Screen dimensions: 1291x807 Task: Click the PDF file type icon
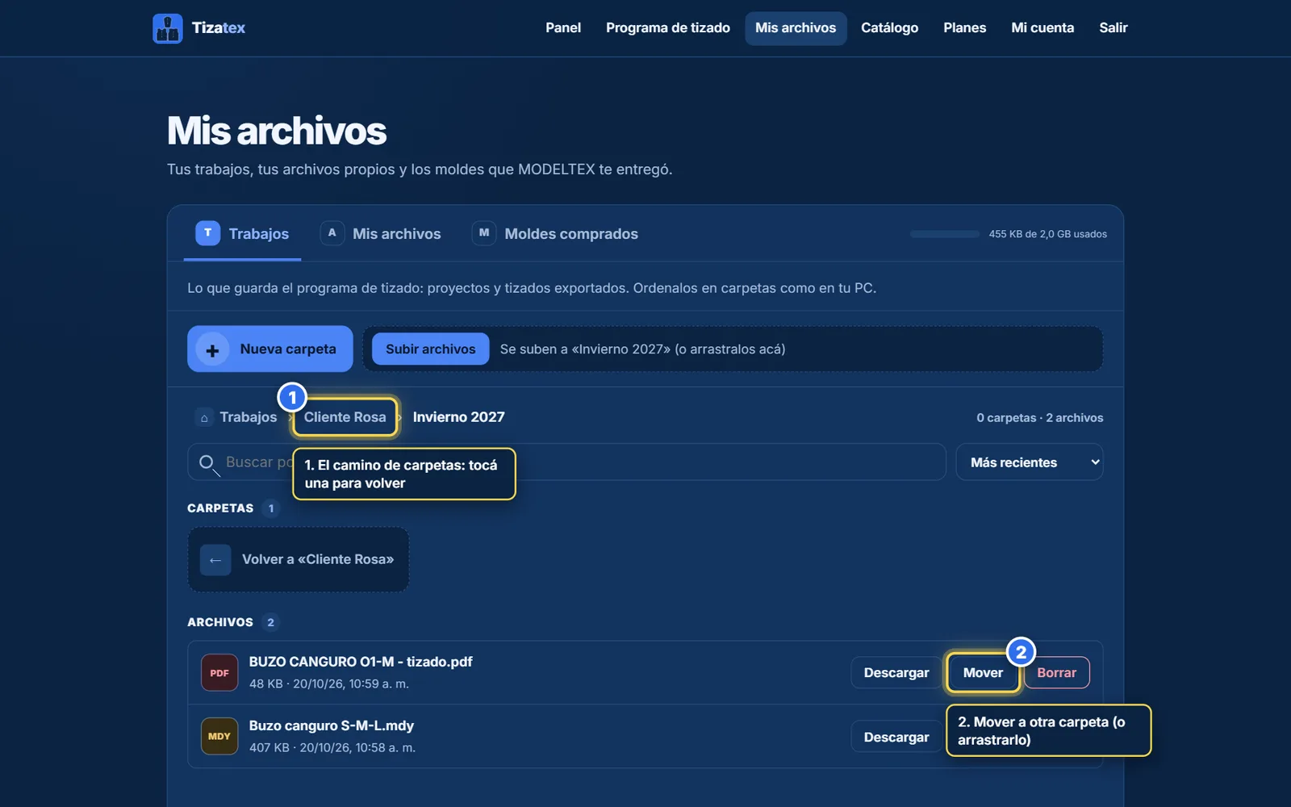[219, 673]
